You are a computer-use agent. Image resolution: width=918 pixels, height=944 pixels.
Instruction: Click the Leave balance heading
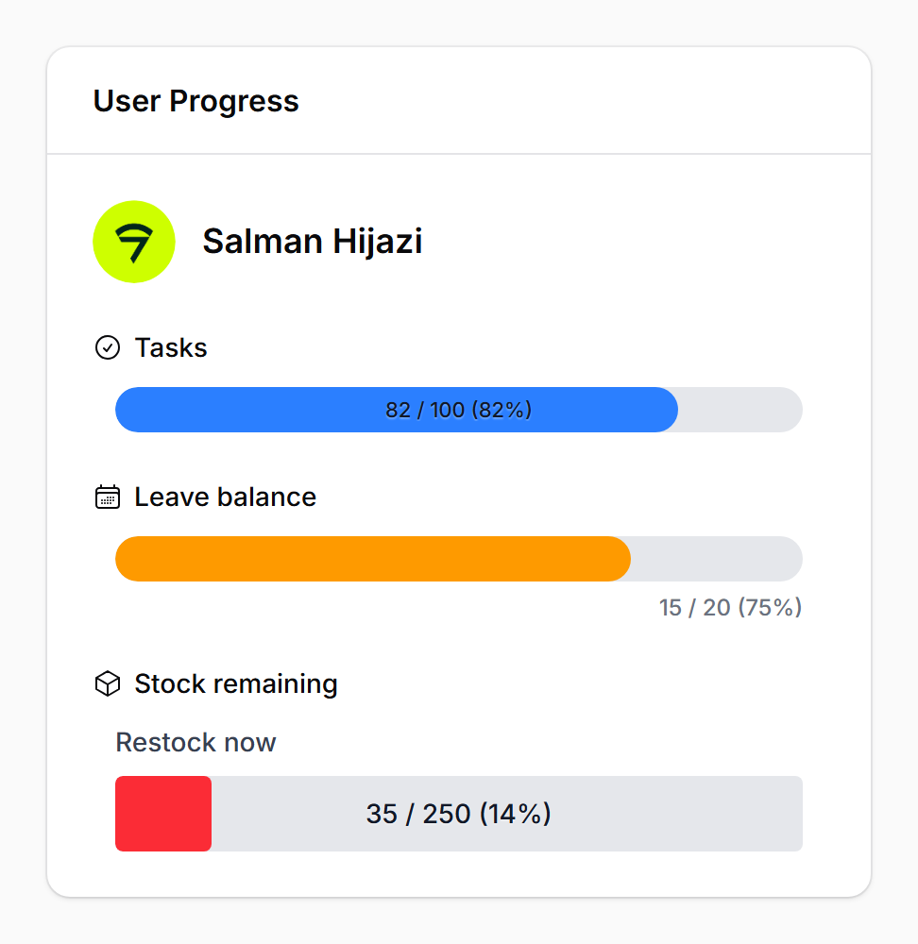(x=225, y=497)
